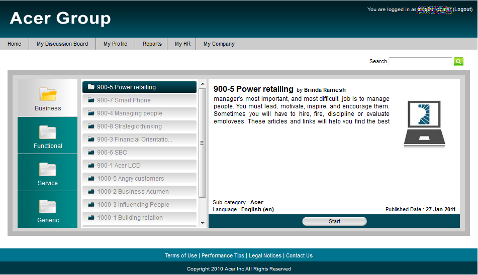The image size is (478, 275).
Task: Open the Service category folder
Action: point(48,170)
